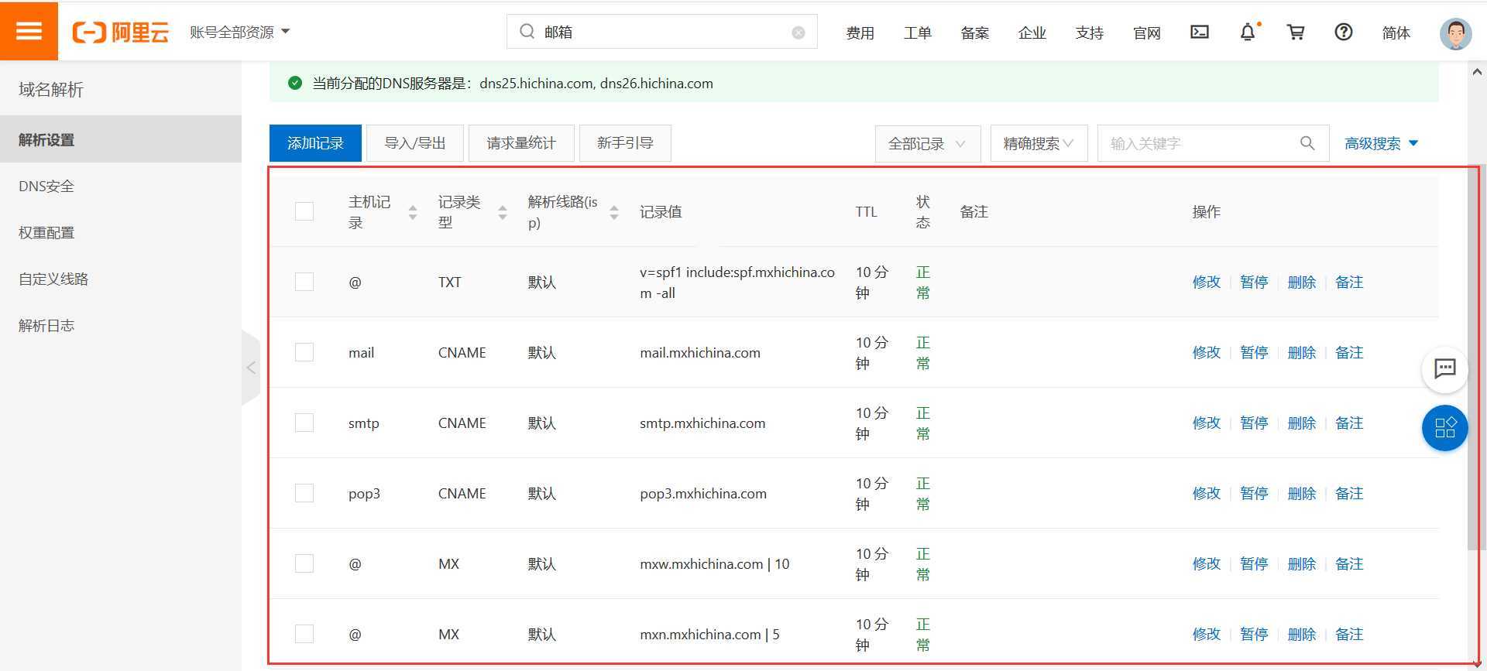Screen dimensions: 1487x671
Task: Select the mxn.mxhichina.com MX record checkbox
Action: point(304,634)
